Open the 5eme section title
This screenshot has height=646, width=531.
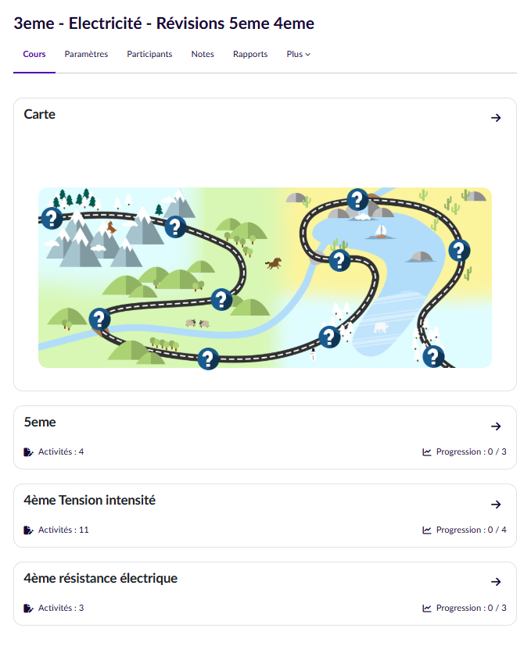pos(40,423)
